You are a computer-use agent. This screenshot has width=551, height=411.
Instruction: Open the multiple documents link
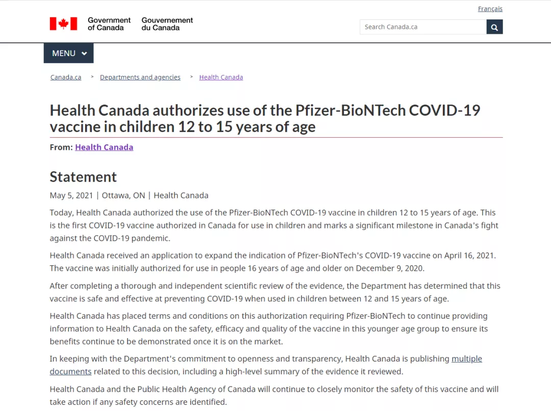point(466,359)
